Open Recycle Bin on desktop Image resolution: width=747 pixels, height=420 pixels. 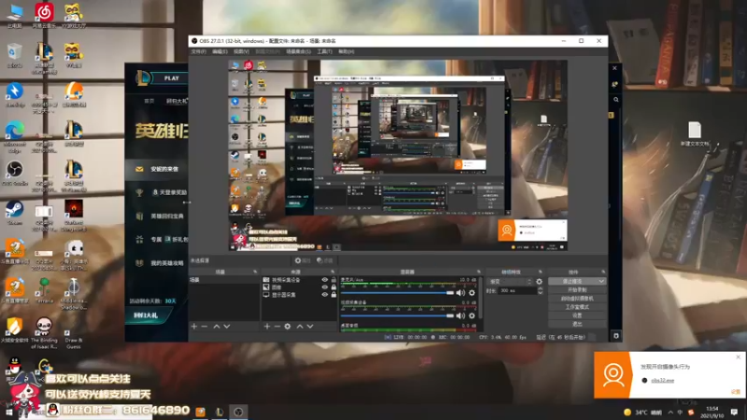tap(14, 55)
